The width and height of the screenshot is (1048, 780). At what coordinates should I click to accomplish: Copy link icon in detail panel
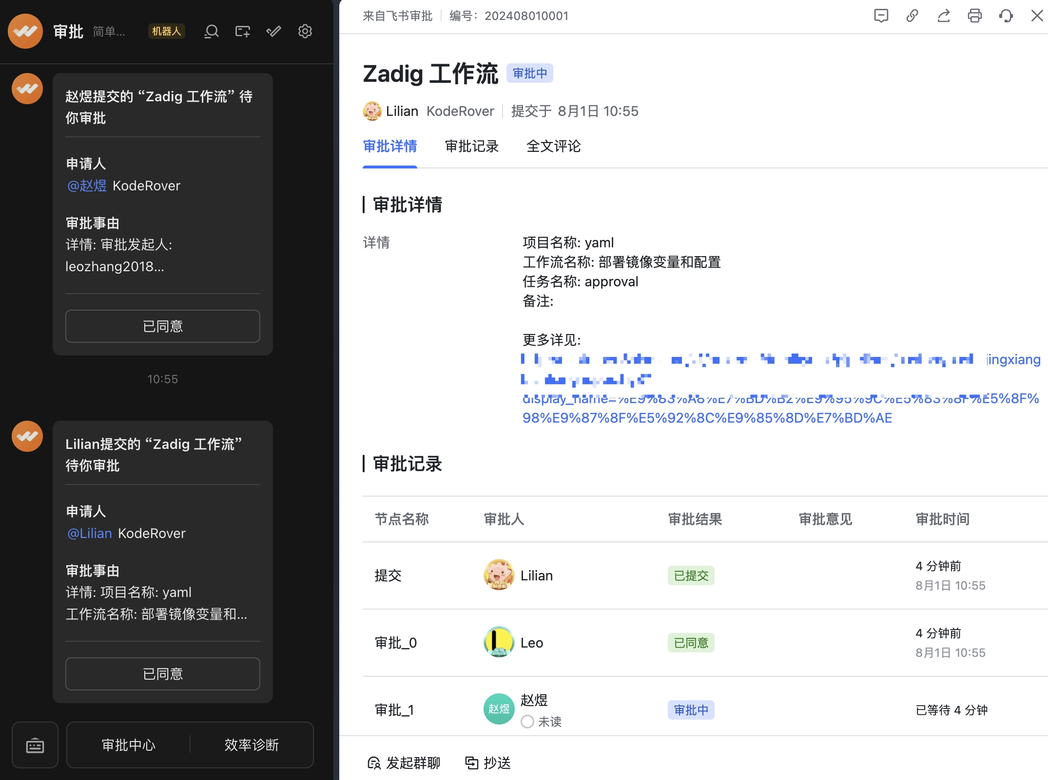[x=912, y=16]
